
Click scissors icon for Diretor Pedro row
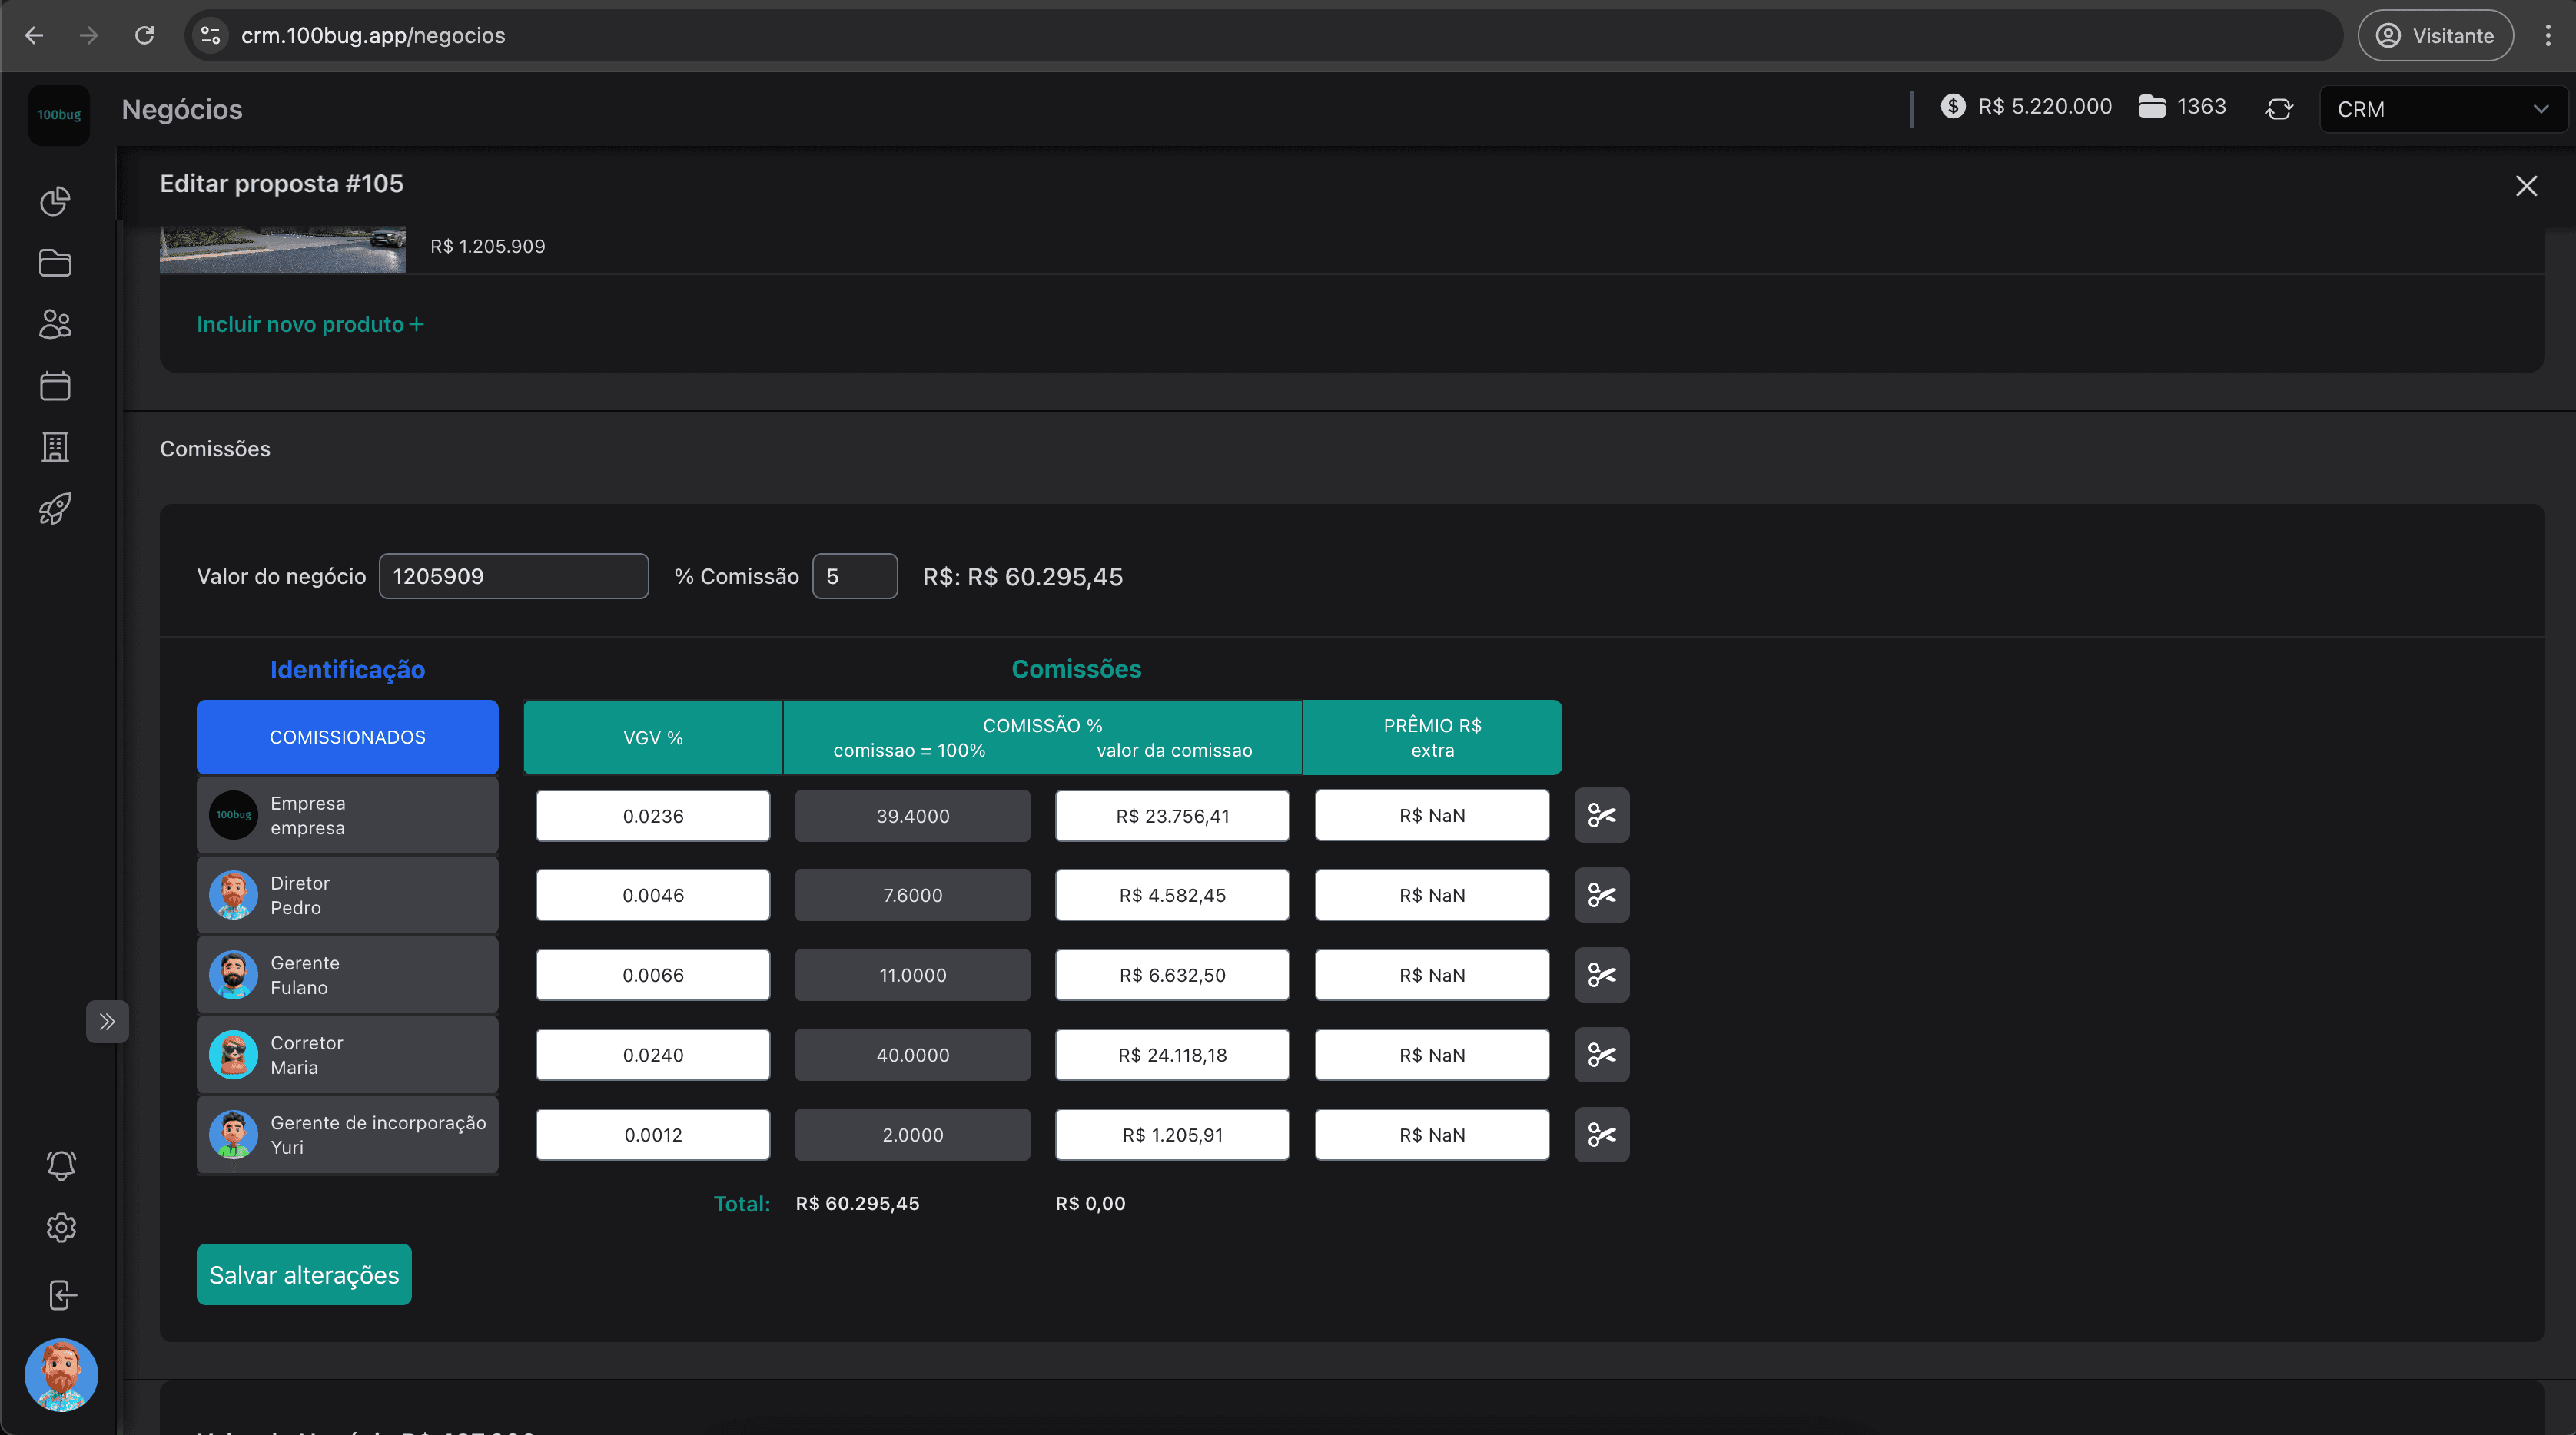tap(1602, 896)
